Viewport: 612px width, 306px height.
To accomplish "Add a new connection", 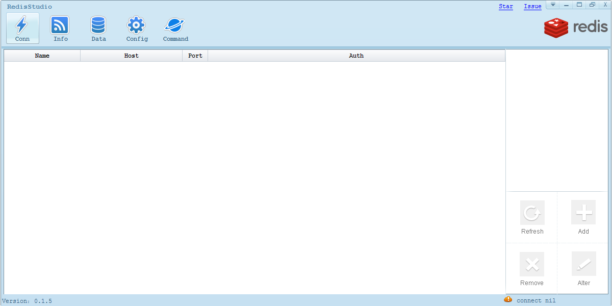I will coord(583,218).
